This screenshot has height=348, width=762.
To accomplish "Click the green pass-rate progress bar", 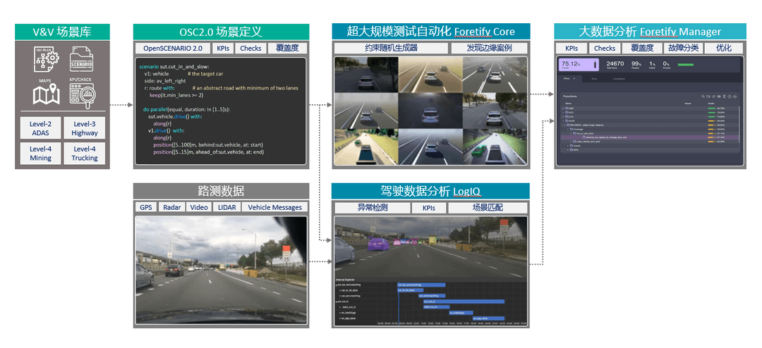I will click(x=686, y=65).
